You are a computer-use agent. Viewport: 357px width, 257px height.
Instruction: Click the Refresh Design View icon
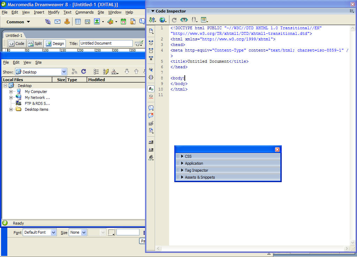174,20
